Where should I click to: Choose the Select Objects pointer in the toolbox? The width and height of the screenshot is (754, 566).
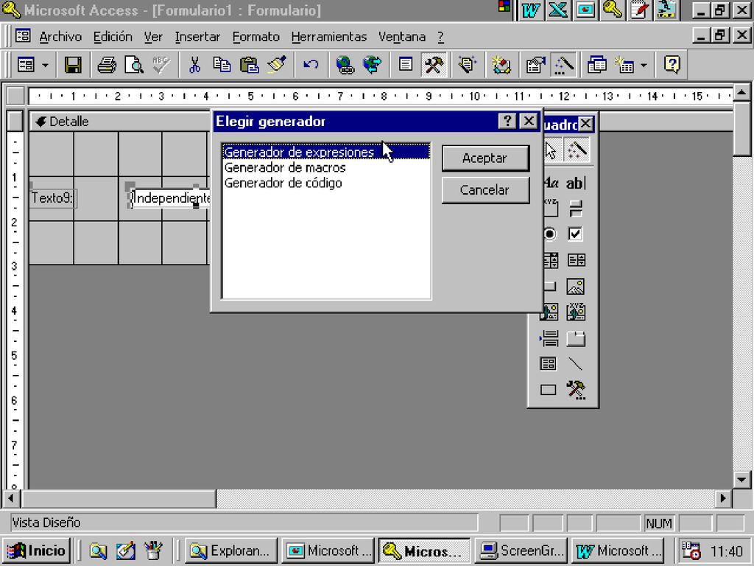point(551,150)
